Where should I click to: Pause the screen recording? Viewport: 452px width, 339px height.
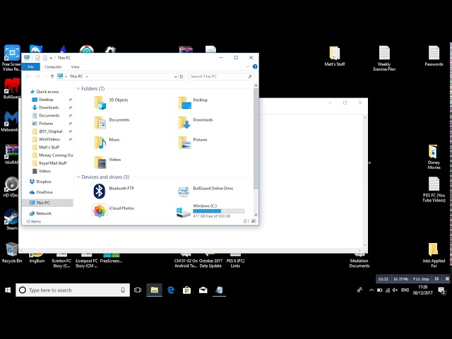[x=436, y=279]
